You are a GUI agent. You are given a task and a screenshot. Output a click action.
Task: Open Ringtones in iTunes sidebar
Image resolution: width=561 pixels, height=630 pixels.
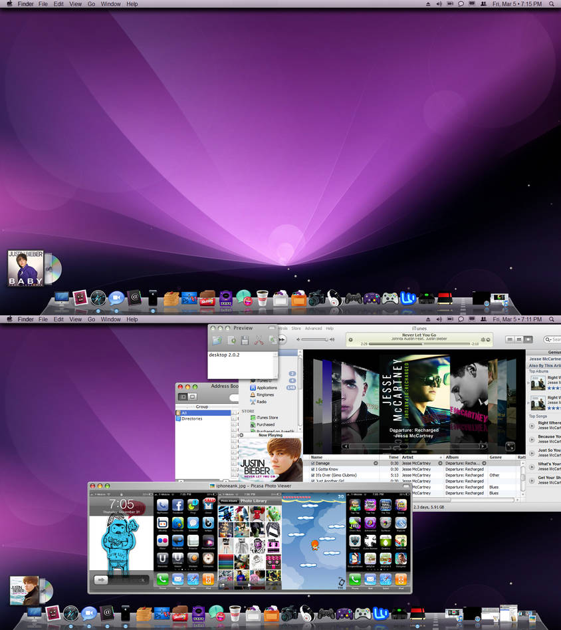point(265,394)
